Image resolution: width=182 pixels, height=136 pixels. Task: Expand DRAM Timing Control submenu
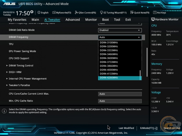(x=21, y=65)
